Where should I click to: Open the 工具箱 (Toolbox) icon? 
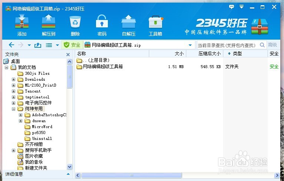[155, 25]
